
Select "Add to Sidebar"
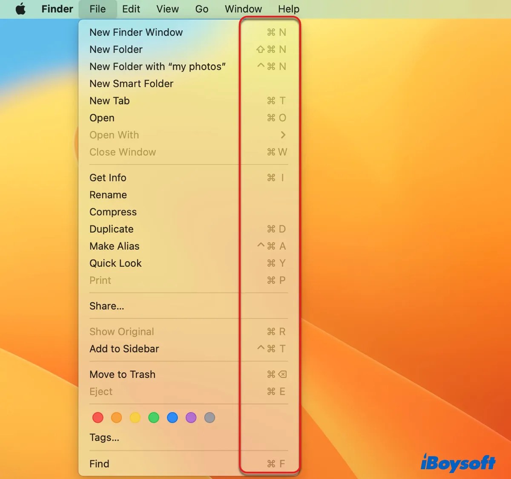[x=124, y=349]
